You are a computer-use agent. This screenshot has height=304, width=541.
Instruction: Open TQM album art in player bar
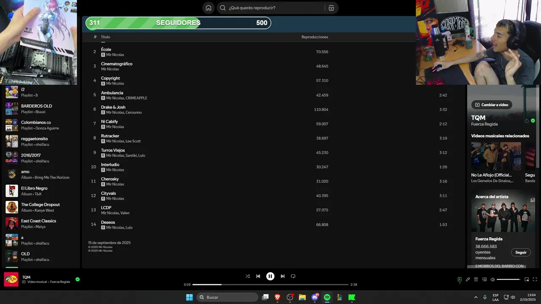(x=11, y=279)
